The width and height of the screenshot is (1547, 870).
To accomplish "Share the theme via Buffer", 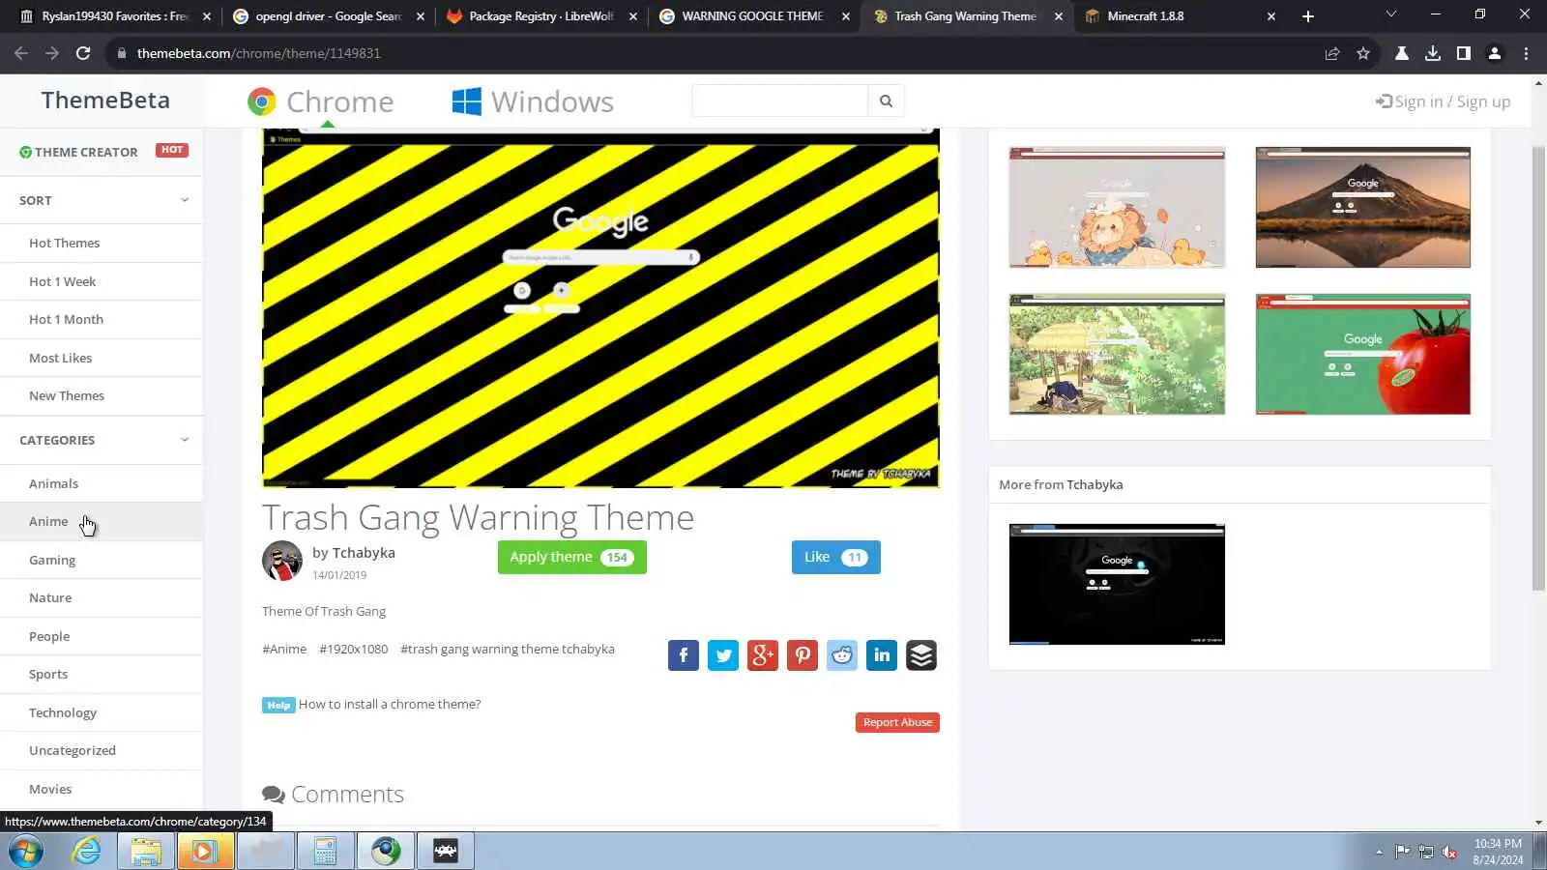I will pyautogui.click(x=921, y=655).
